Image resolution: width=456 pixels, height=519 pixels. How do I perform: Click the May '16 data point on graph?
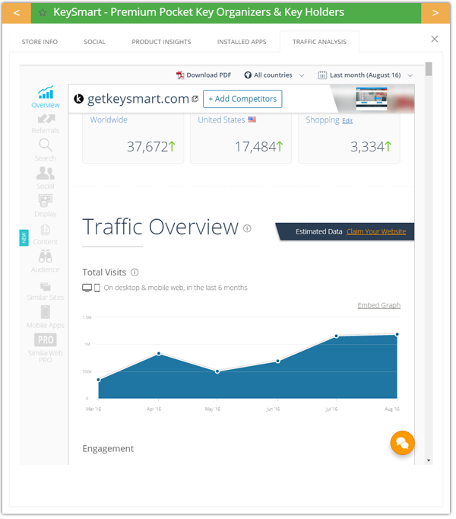pos(217,371)
